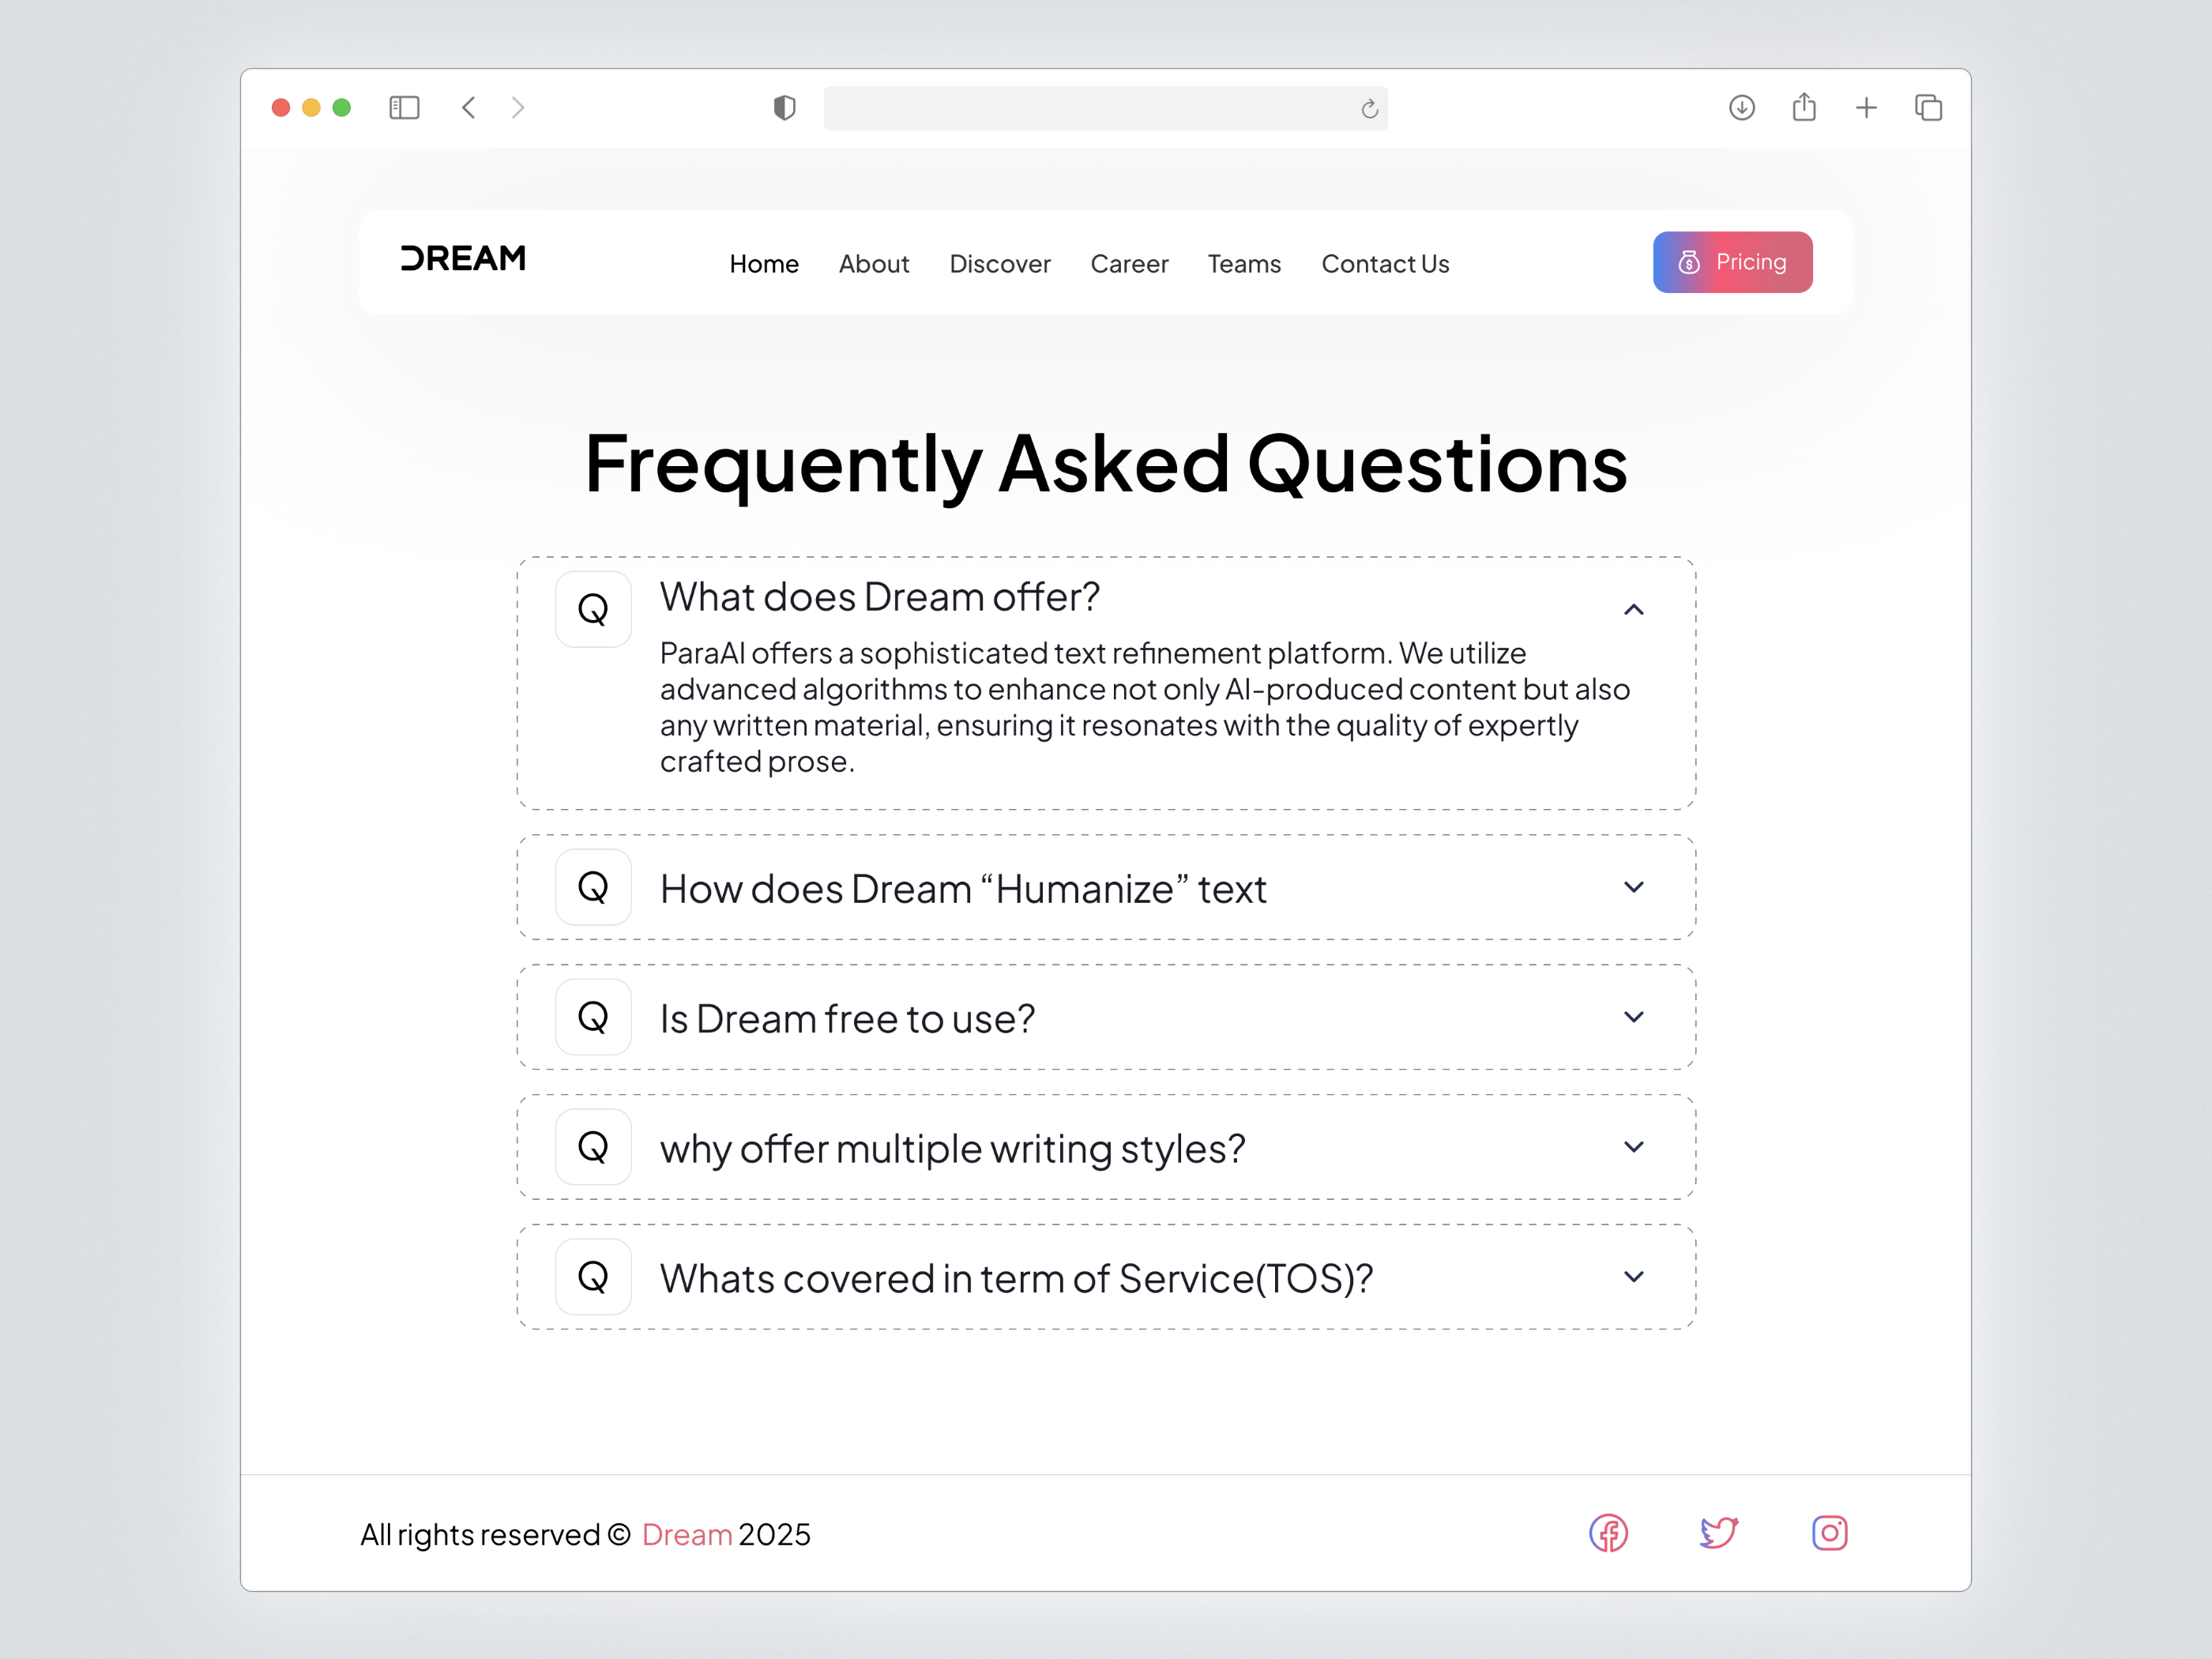This screenshot has height=1659, width=2212.
Task: Click the sidebar toggle in the browser toolbar
Action: [x=404, y=107]
